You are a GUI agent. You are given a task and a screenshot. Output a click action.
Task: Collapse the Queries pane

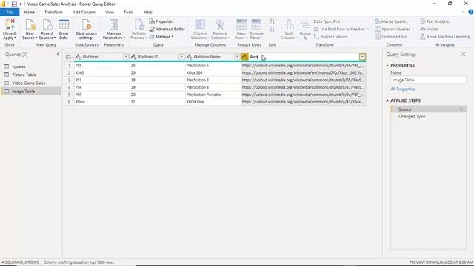click(x=58, y=54)
